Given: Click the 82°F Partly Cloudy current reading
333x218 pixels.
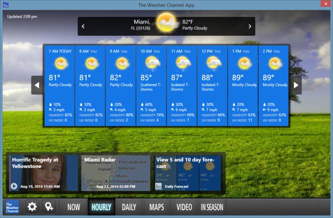Looking at the screenshot, I should pos(194,25).
